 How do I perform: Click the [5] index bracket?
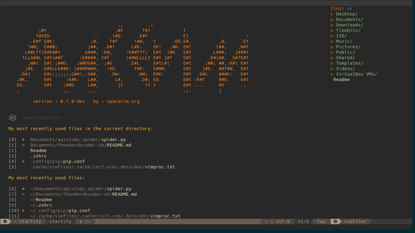[12, 167]
